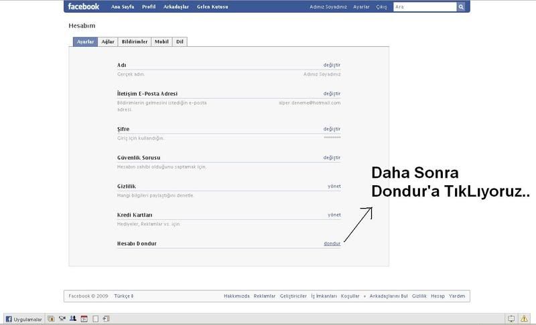Click yönet for Kredi Kartları
Image resolution: width=536 pixels, height=325 pixels.
[x=334, y=215]
